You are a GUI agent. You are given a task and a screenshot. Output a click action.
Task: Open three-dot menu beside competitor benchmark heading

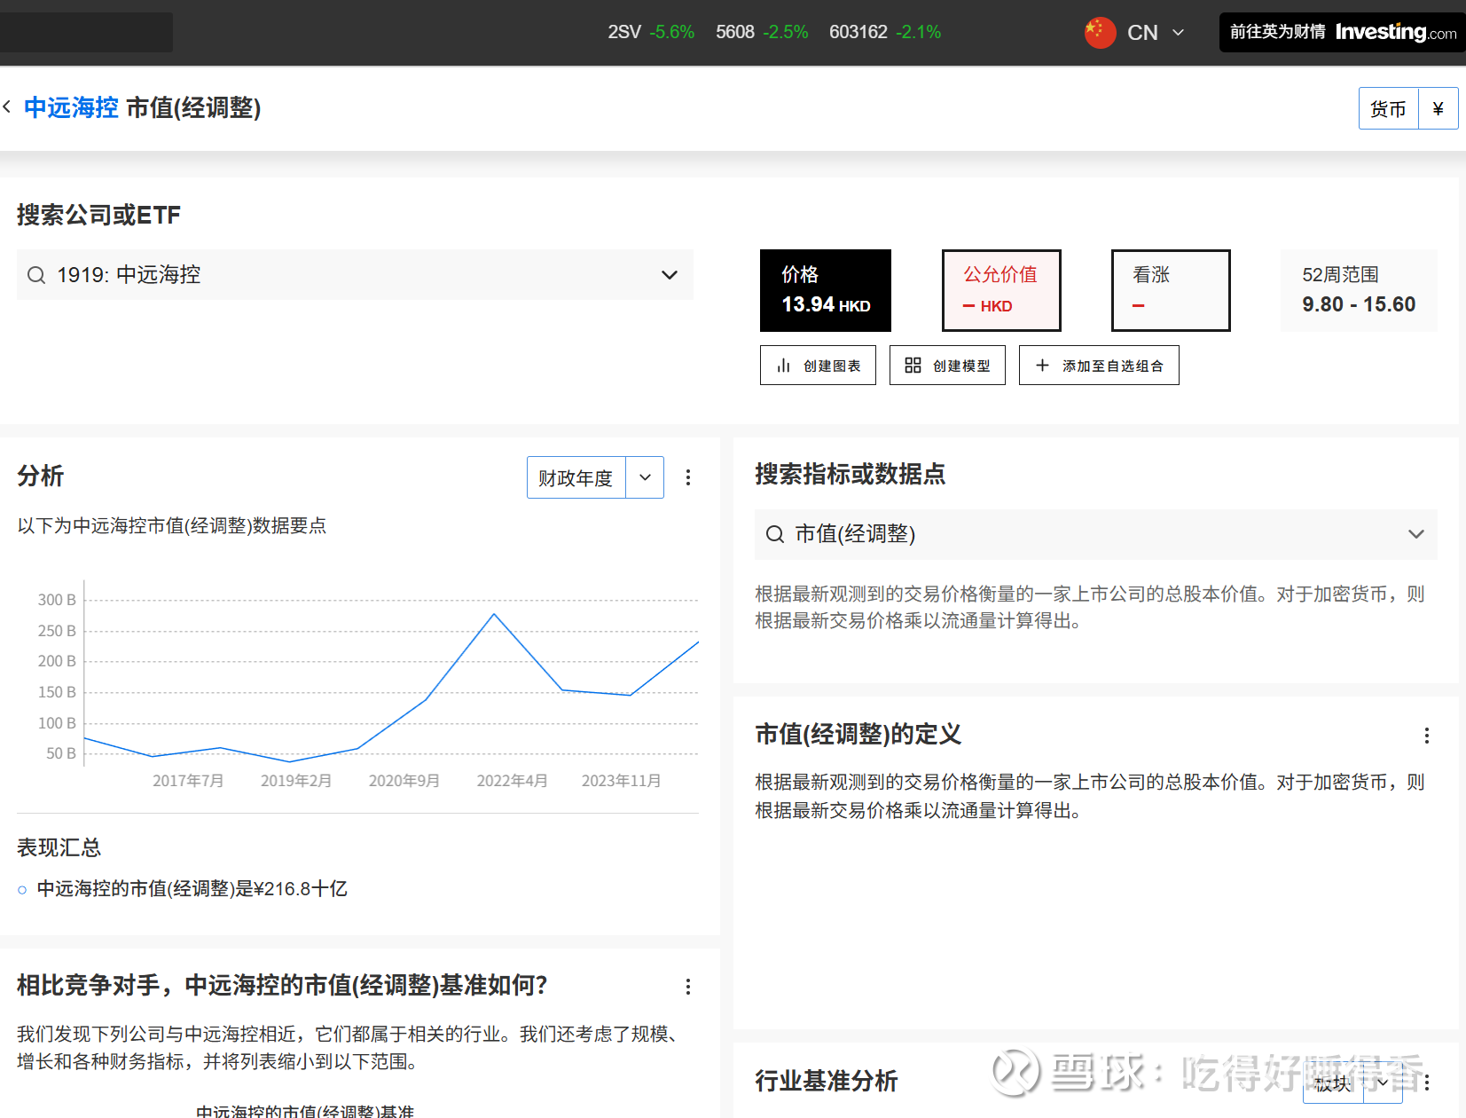click(x=687, y=987)
